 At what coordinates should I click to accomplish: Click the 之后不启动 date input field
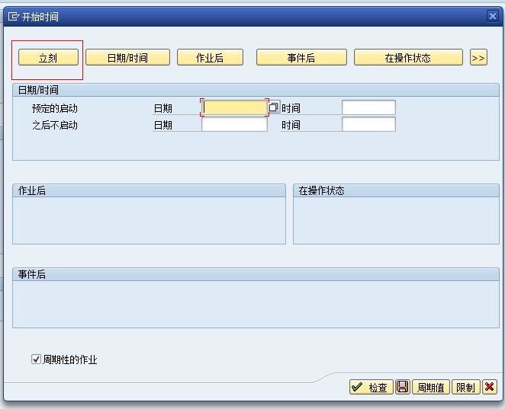click(234, 124)
